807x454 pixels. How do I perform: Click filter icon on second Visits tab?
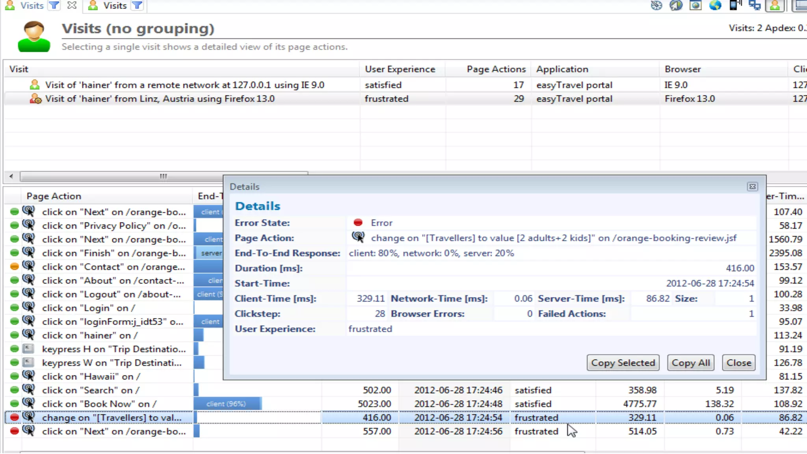137,6
